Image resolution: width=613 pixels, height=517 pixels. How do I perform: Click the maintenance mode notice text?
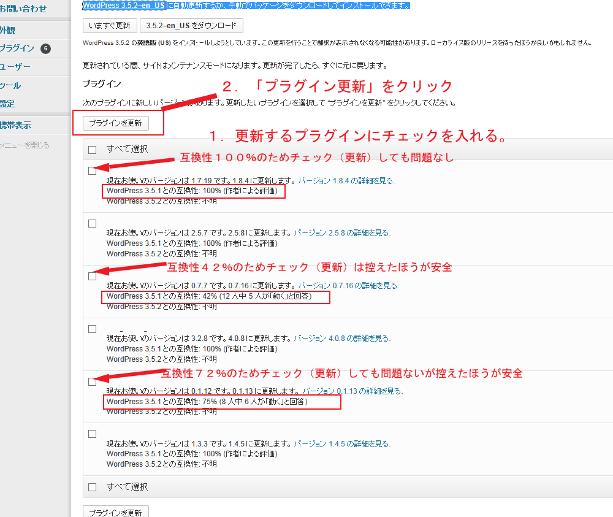point(235,66)
